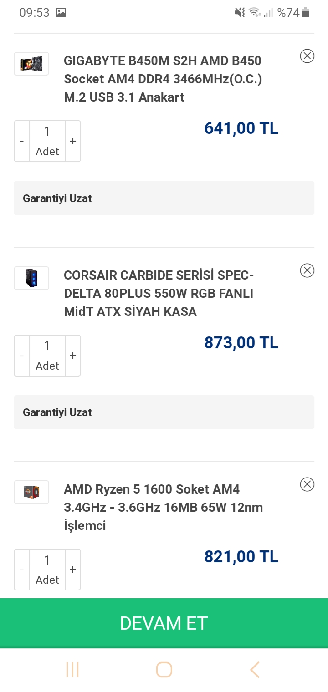Image resolution: width=328 pixels, height=692 pixels.
Task: Open GIGABYTE B450M S2H product title
Action: tap(163, 79)
